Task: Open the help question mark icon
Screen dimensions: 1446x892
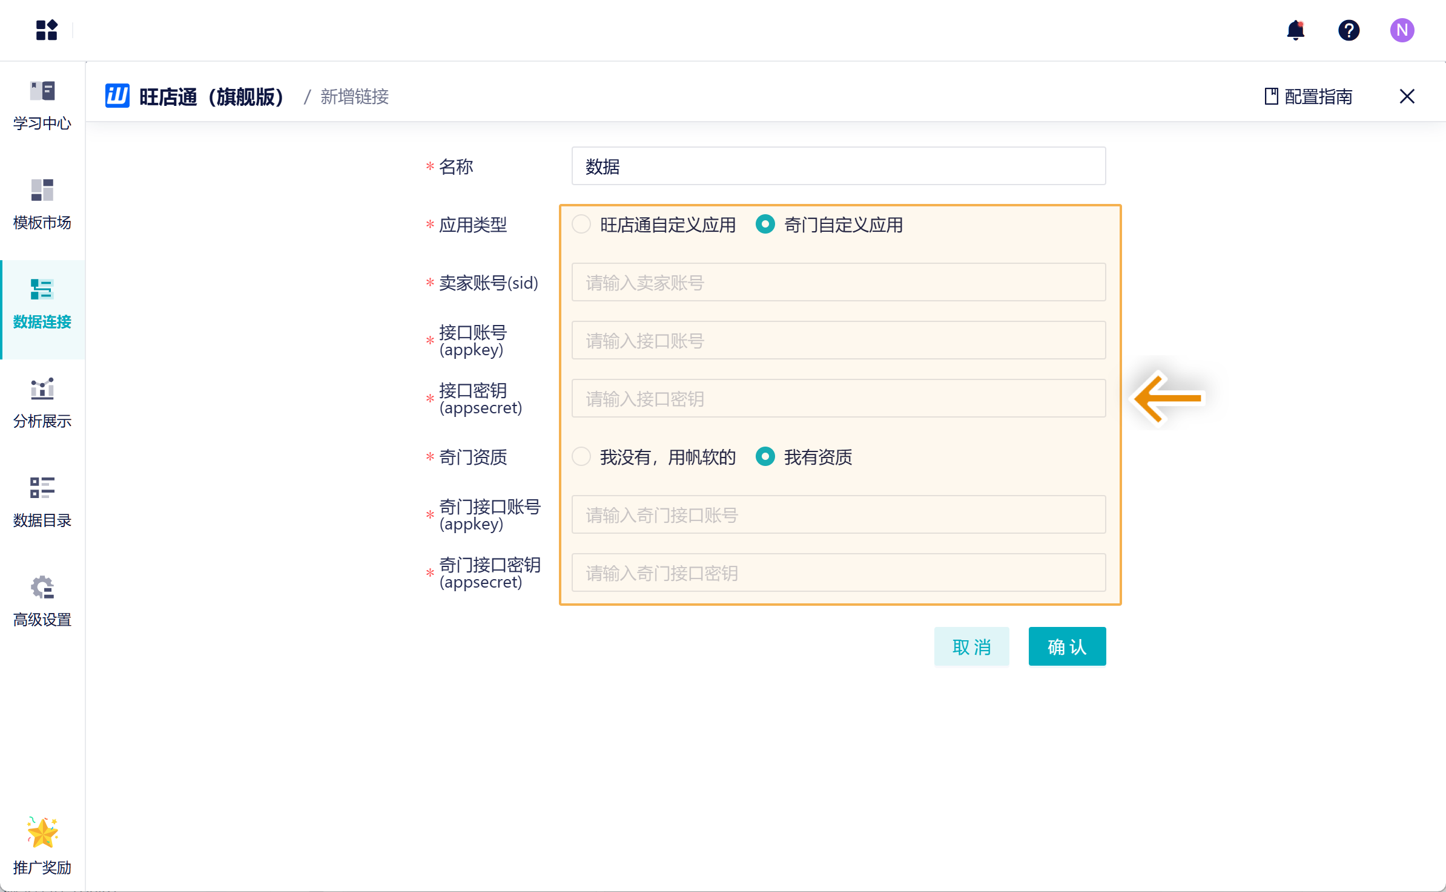Action: point(1349,30)
